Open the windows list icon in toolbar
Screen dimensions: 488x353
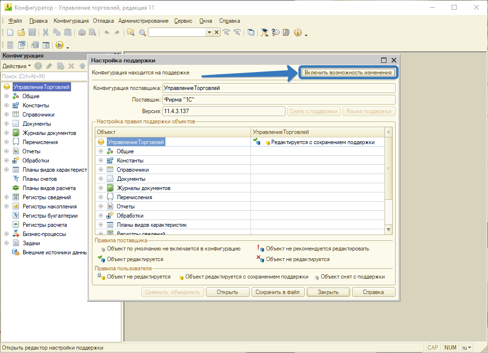[251, 32]
